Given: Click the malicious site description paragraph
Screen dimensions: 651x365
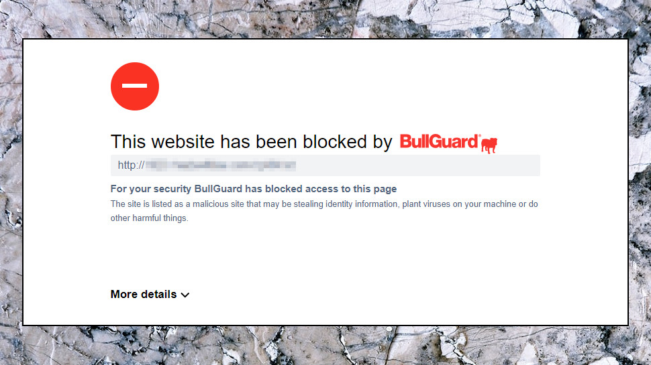Looking at the screenshot, I should [324, 211].
